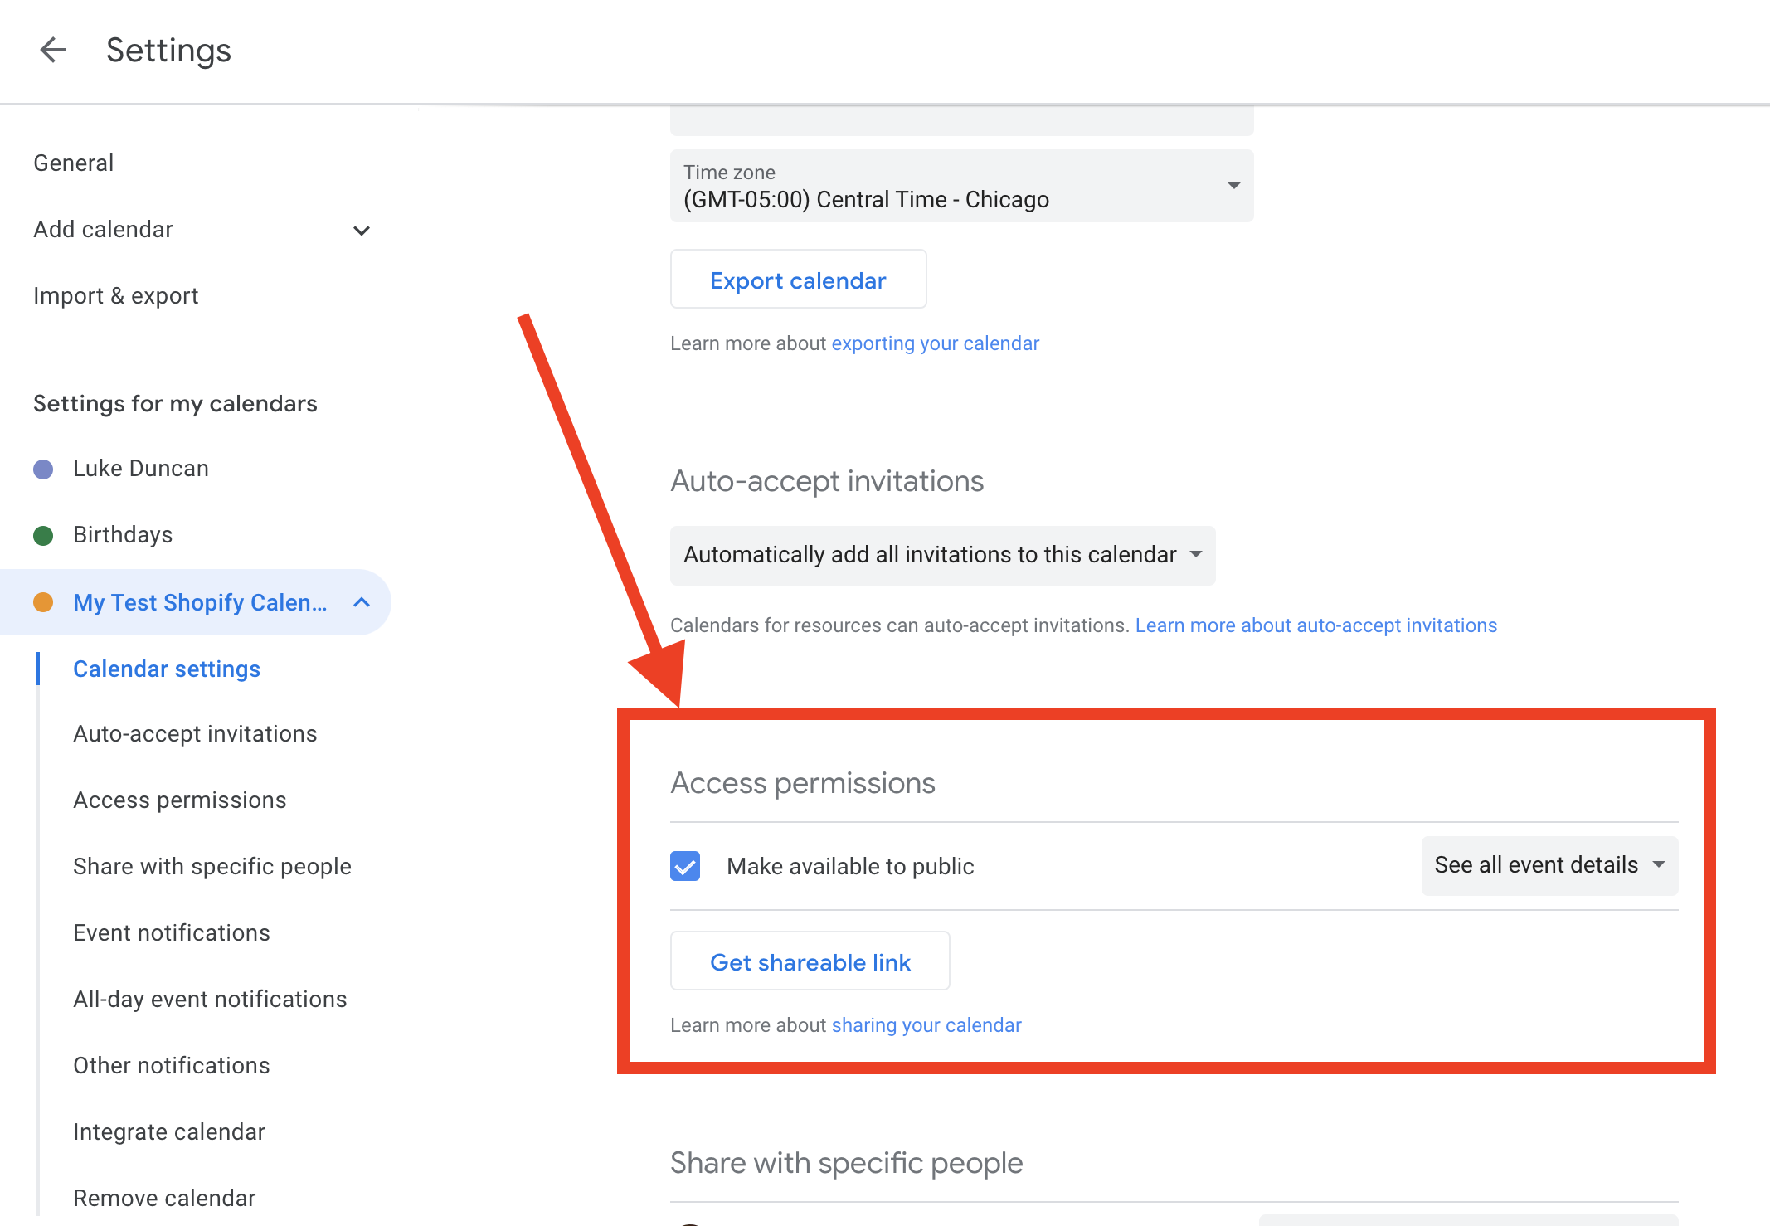
Task: Open General in the settings sidebar
Action: tap(74, 163)
